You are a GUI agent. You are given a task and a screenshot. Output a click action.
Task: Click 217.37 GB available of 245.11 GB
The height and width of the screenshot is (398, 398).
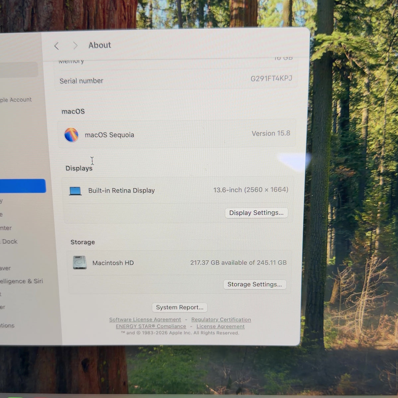click(x=238, y=263)
